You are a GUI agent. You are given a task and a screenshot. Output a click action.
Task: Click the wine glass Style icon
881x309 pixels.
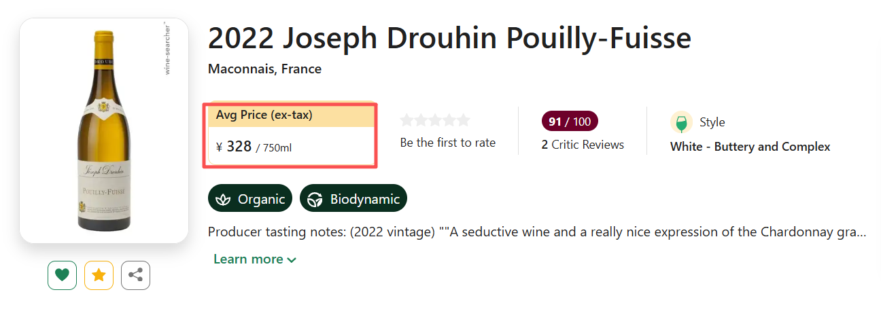681,122
